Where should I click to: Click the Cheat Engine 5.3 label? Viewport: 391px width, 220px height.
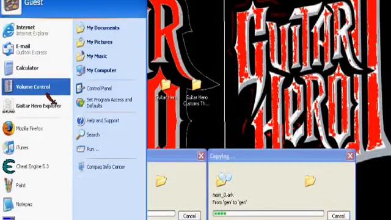[x=32, y=166]
